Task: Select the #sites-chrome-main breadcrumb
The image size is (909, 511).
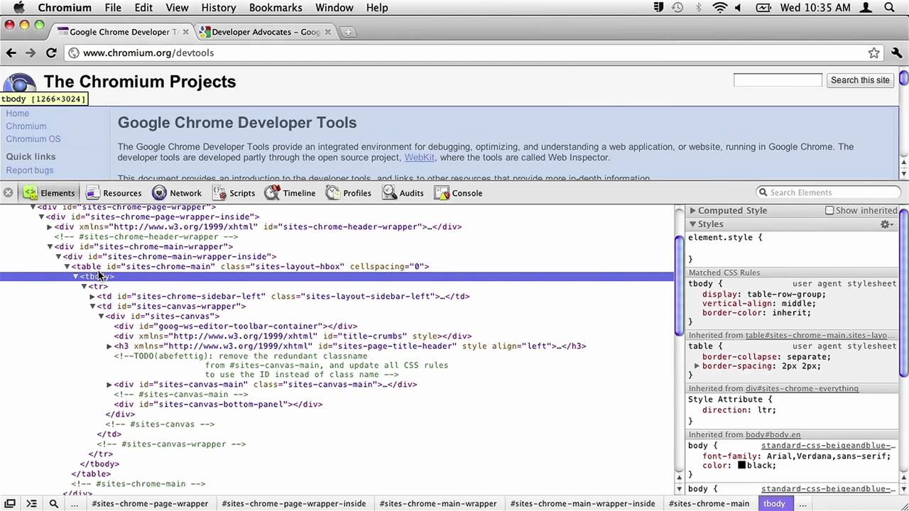Action: click(709, 503)
